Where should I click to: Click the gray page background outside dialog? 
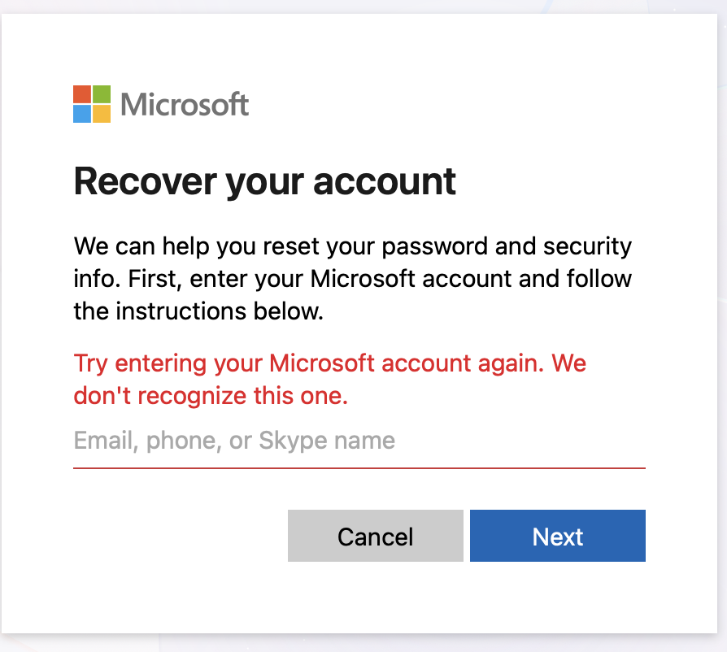click(x=719, y=325)
